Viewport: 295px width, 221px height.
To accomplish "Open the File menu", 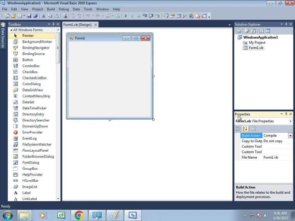I will (5, 9).
